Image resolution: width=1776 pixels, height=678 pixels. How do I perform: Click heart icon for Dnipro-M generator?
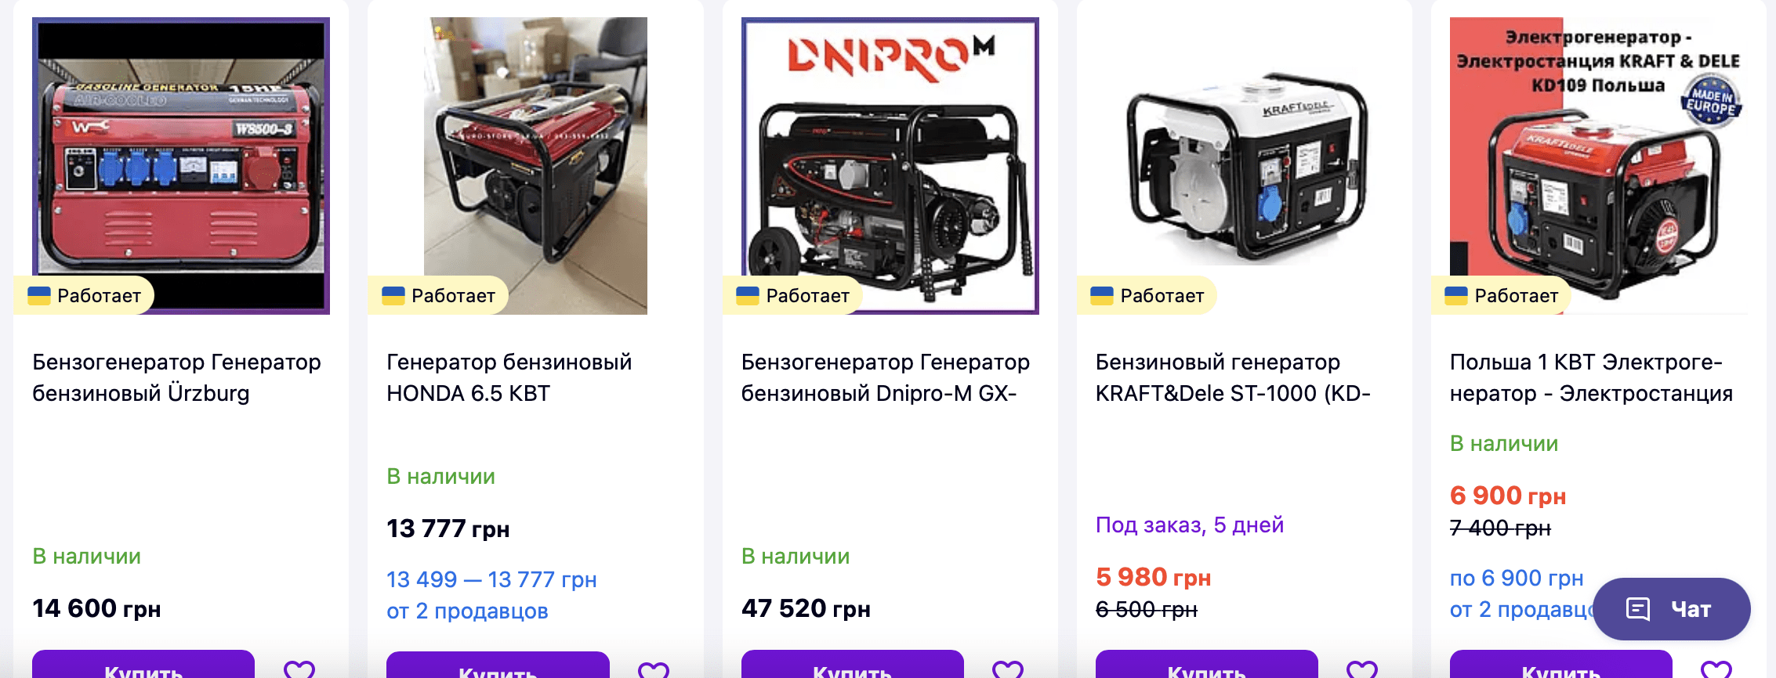click(x=1008, y=669)
